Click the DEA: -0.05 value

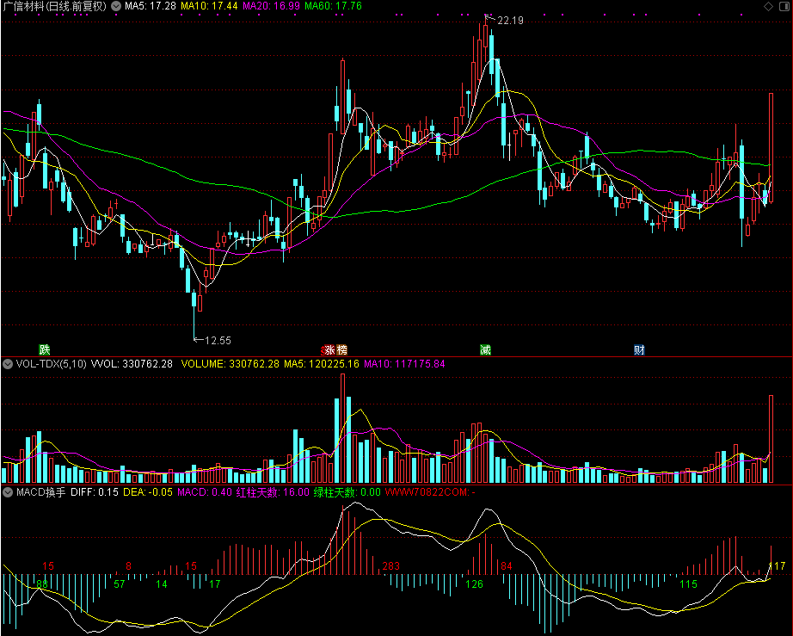(148, 492)
